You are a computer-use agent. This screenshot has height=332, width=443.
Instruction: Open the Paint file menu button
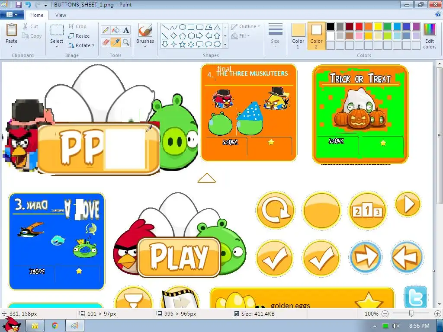pos(12,15)
